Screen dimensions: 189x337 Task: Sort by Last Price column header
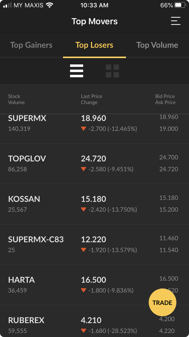click(91, 96)
